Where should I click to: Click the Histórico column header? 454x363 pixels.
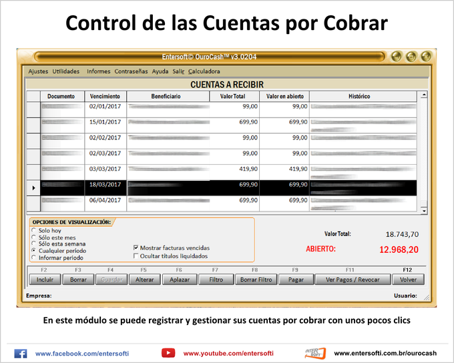pyautogui.click(x=363, y=96)
